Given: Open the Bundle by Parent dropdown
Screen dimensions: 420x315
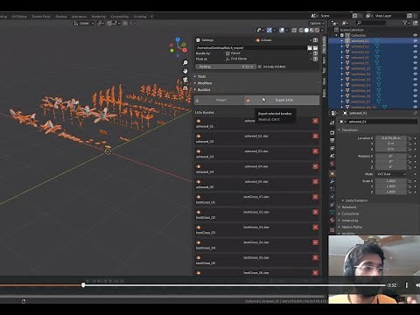Looking at the screenshot, I should click(x=269, y=53).
